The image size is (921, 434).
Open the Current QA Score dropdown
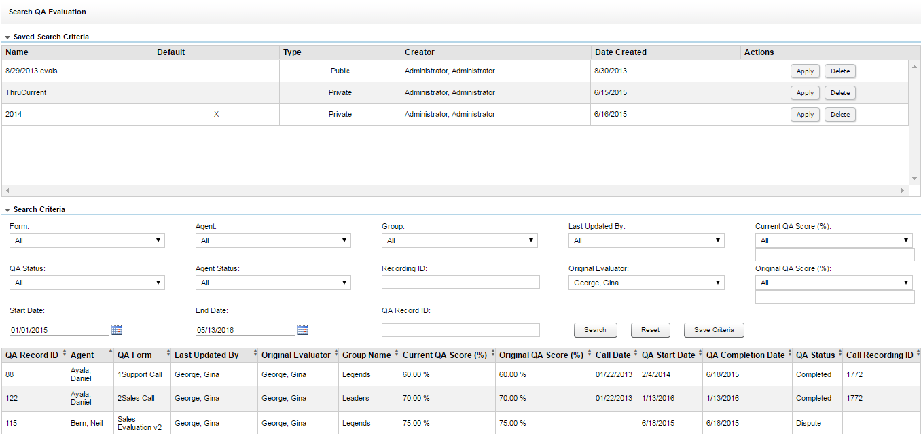[833, 240]
